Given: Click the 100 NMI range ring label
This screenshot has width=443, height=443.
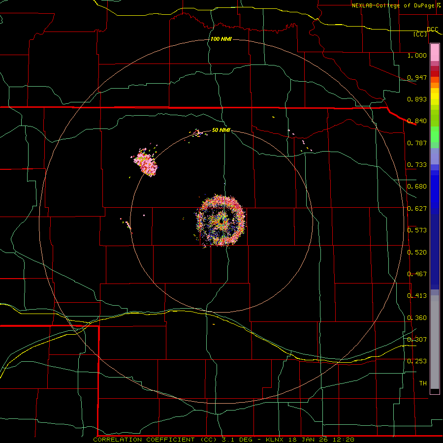Looking at the screenshot, I should pyautogui.click(x=221, y=39).
